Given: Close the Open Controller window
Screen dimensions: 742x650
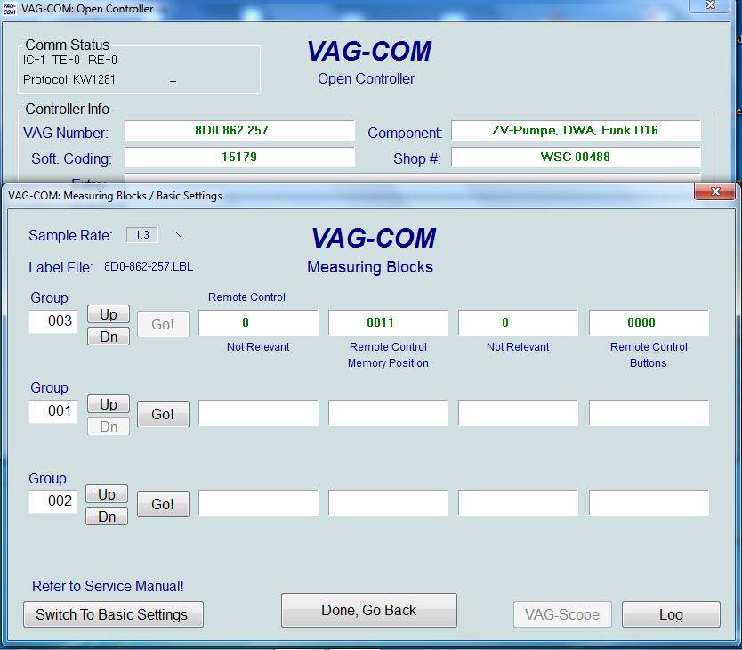Looking at the screenshot, I should tap(709, 5).
